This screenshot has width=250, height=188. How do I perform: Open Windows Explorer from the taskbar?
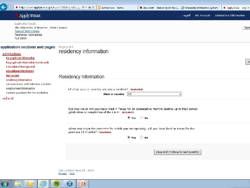pos(18,184)
